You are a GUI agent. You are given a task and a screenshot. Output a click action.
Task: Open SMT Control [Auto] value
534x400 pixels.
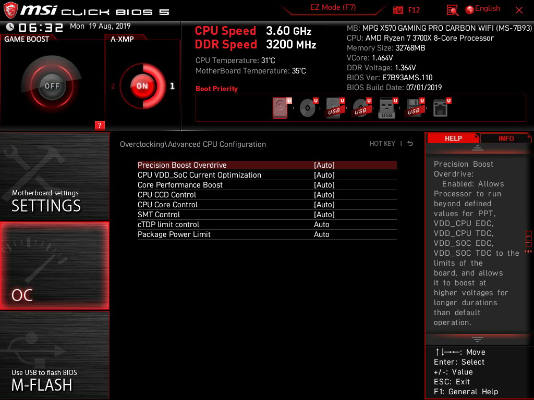coord(324,214)
